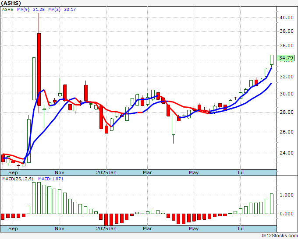Click the tall red candlestick peaking above 40
Screen dimensions: 298x239
[39, 70]
